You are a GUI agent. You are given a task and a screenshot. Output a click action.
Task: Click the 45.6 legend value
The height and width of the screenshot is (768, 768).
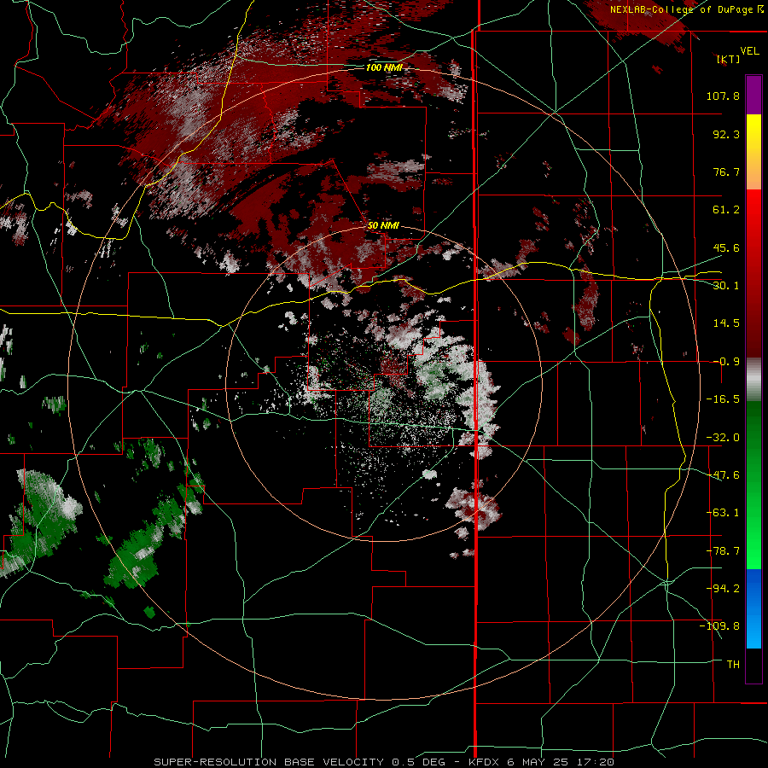point(726,247)
